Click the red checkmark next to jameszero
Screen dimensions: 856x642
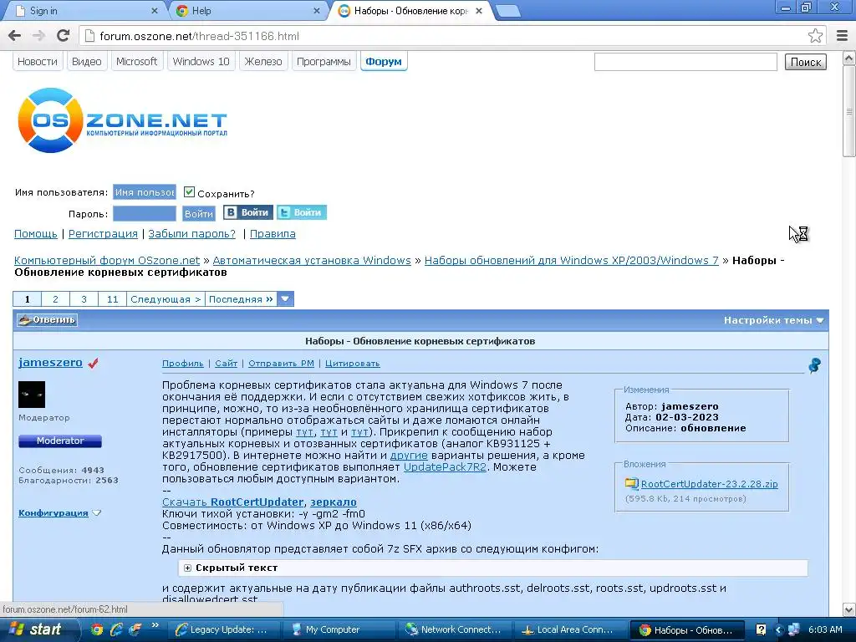pyautogui.click(x=94, y=363)
